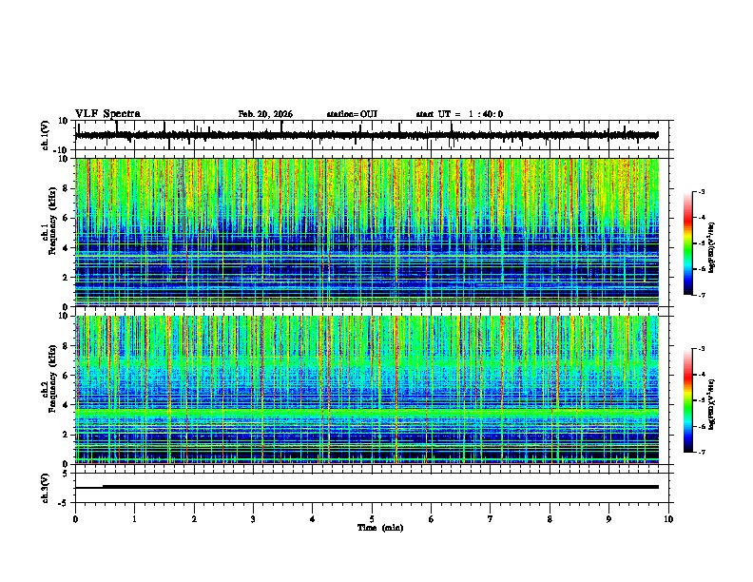
Task: Click time axis tick label "4"
Action: point(313,519)
